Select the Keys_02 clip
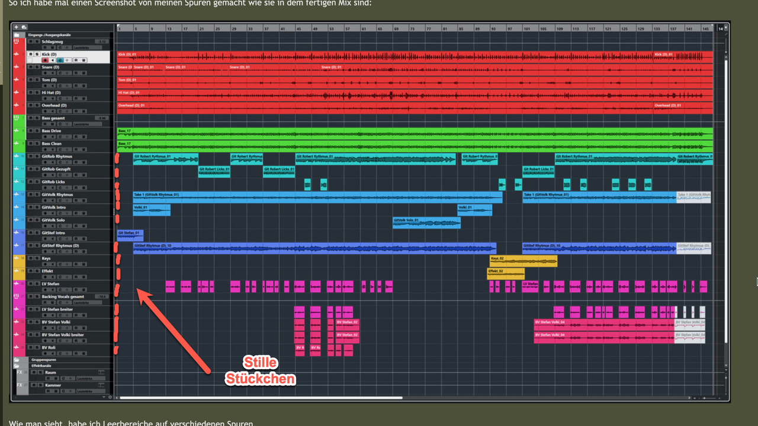The image size is (758, 426). pos(523,261)
